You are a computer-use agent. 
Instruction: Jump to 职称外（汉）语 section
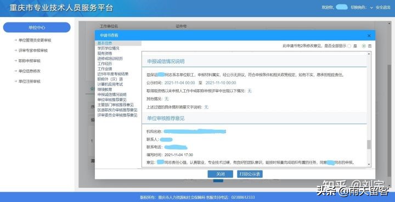click(x=110, y=79)
